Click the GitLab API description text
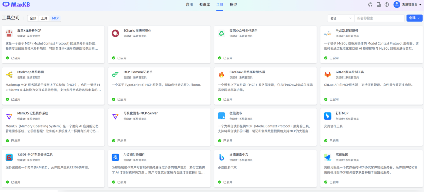 369,85
